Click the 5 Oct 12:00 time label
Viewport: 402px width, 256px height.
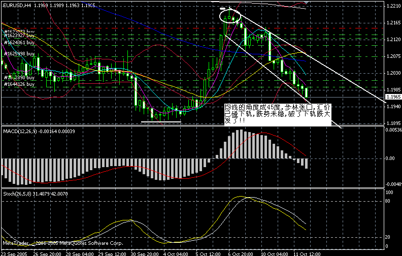click(209, 254)
